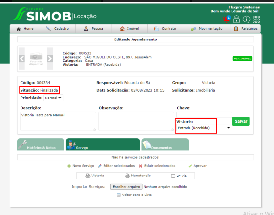The height and width of the screenshot is (215, 274).
Task: Click the padlock icon in header
Action: [236, 19]
